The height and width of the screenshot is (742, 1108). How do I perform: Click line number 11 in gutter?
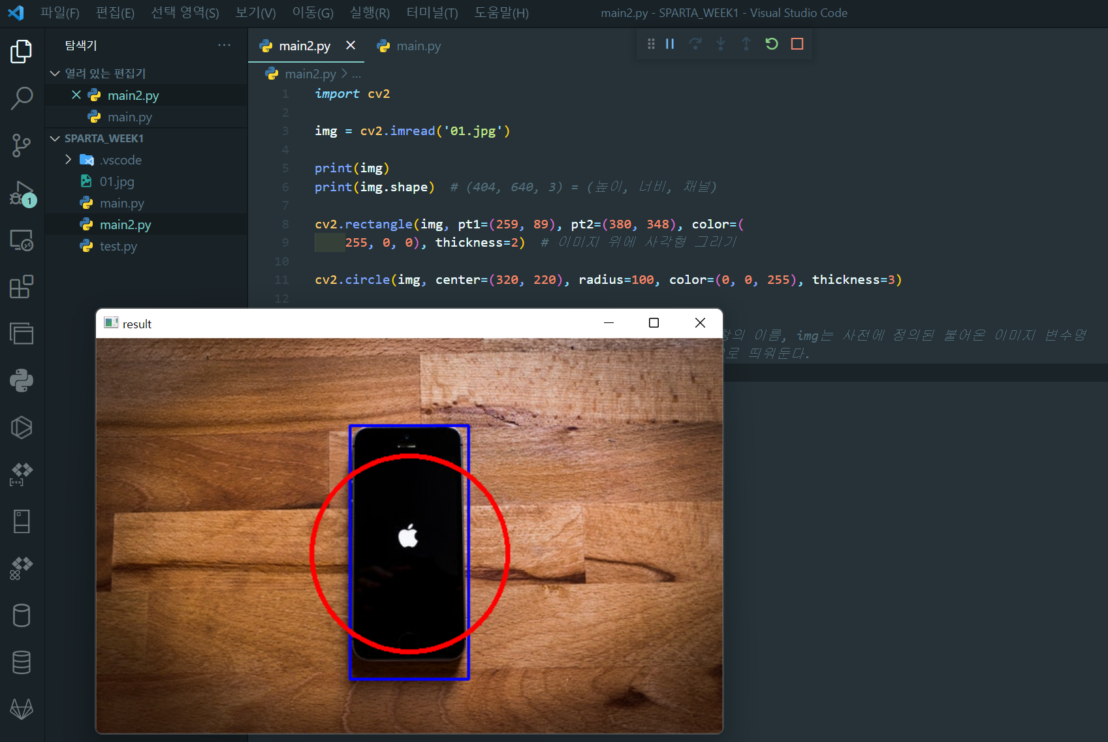(x=281, y=279)
